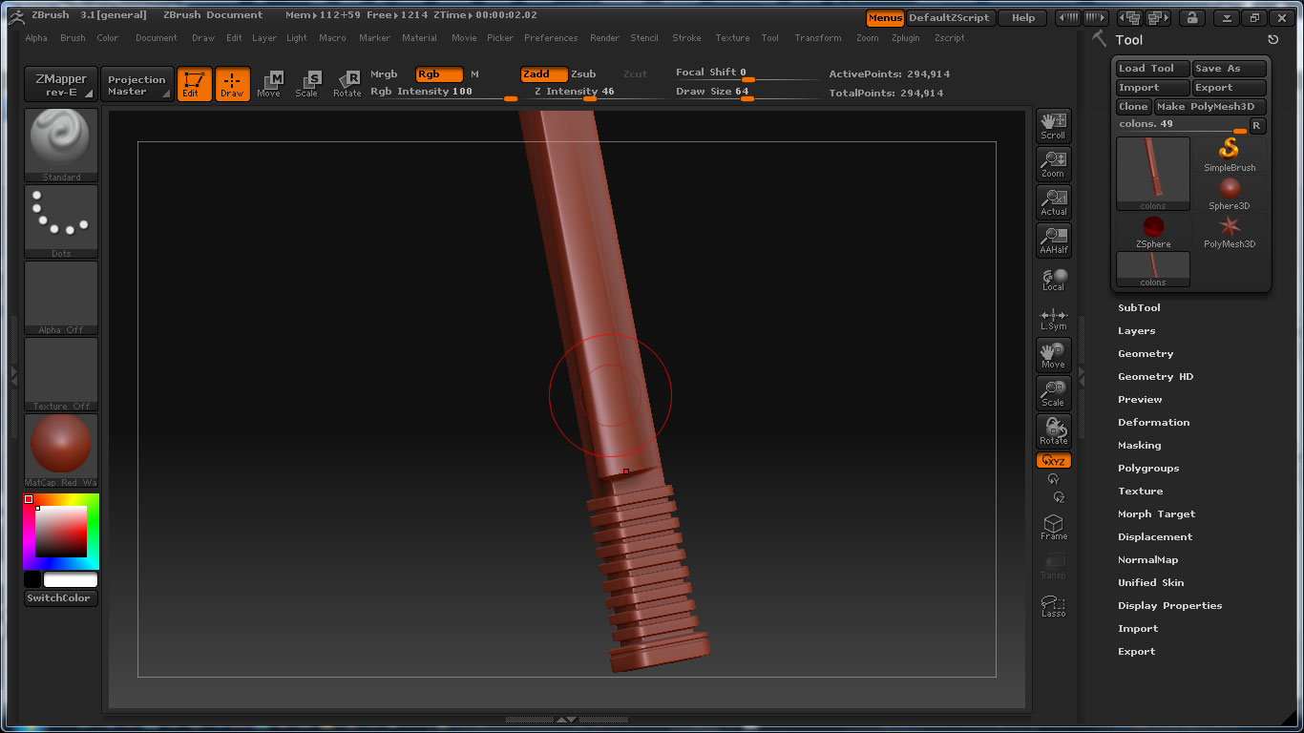The height and width of the screenshot is (733, 1304).
Task: Toggle Local transformations
Action: click(x=1053, y=279)
